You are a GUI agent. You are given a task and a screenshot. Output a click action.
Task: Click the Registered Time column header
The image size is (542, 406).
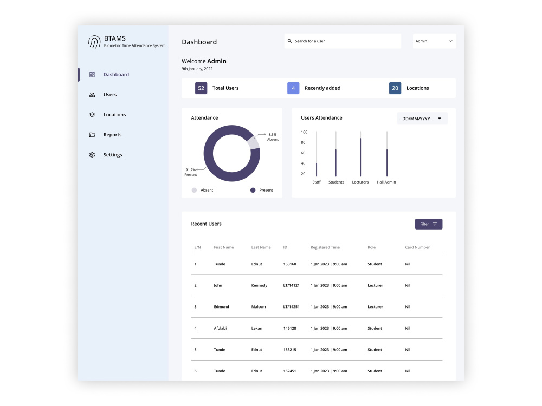tap(325, 247)
